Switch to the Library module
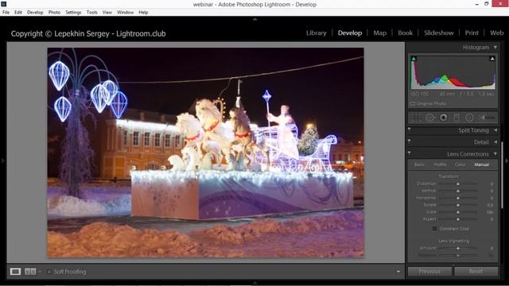Viewport: 509px width, 286px height. click(317, 33)
